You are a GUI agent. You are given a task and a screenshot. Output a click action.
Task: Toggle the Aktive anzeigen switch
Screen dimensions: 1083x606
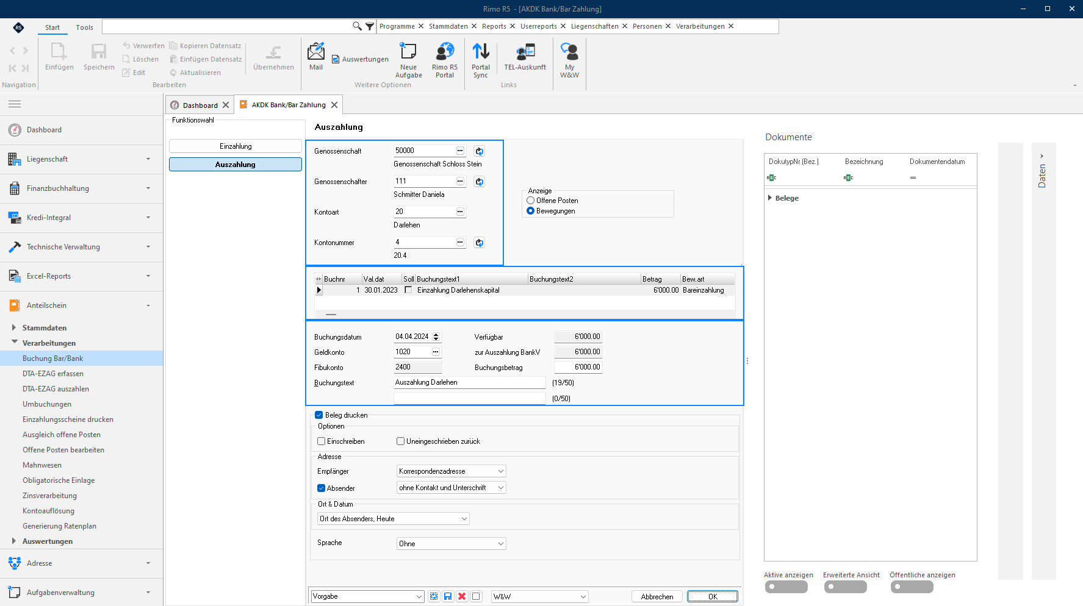point(786,586)
